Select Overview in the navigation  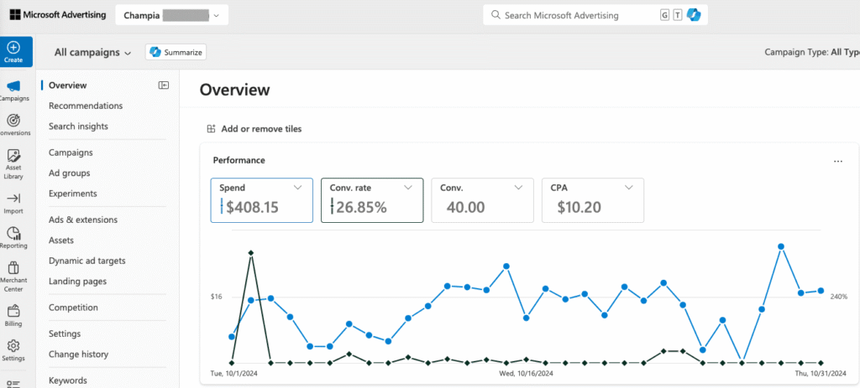(x=67, y=85)
